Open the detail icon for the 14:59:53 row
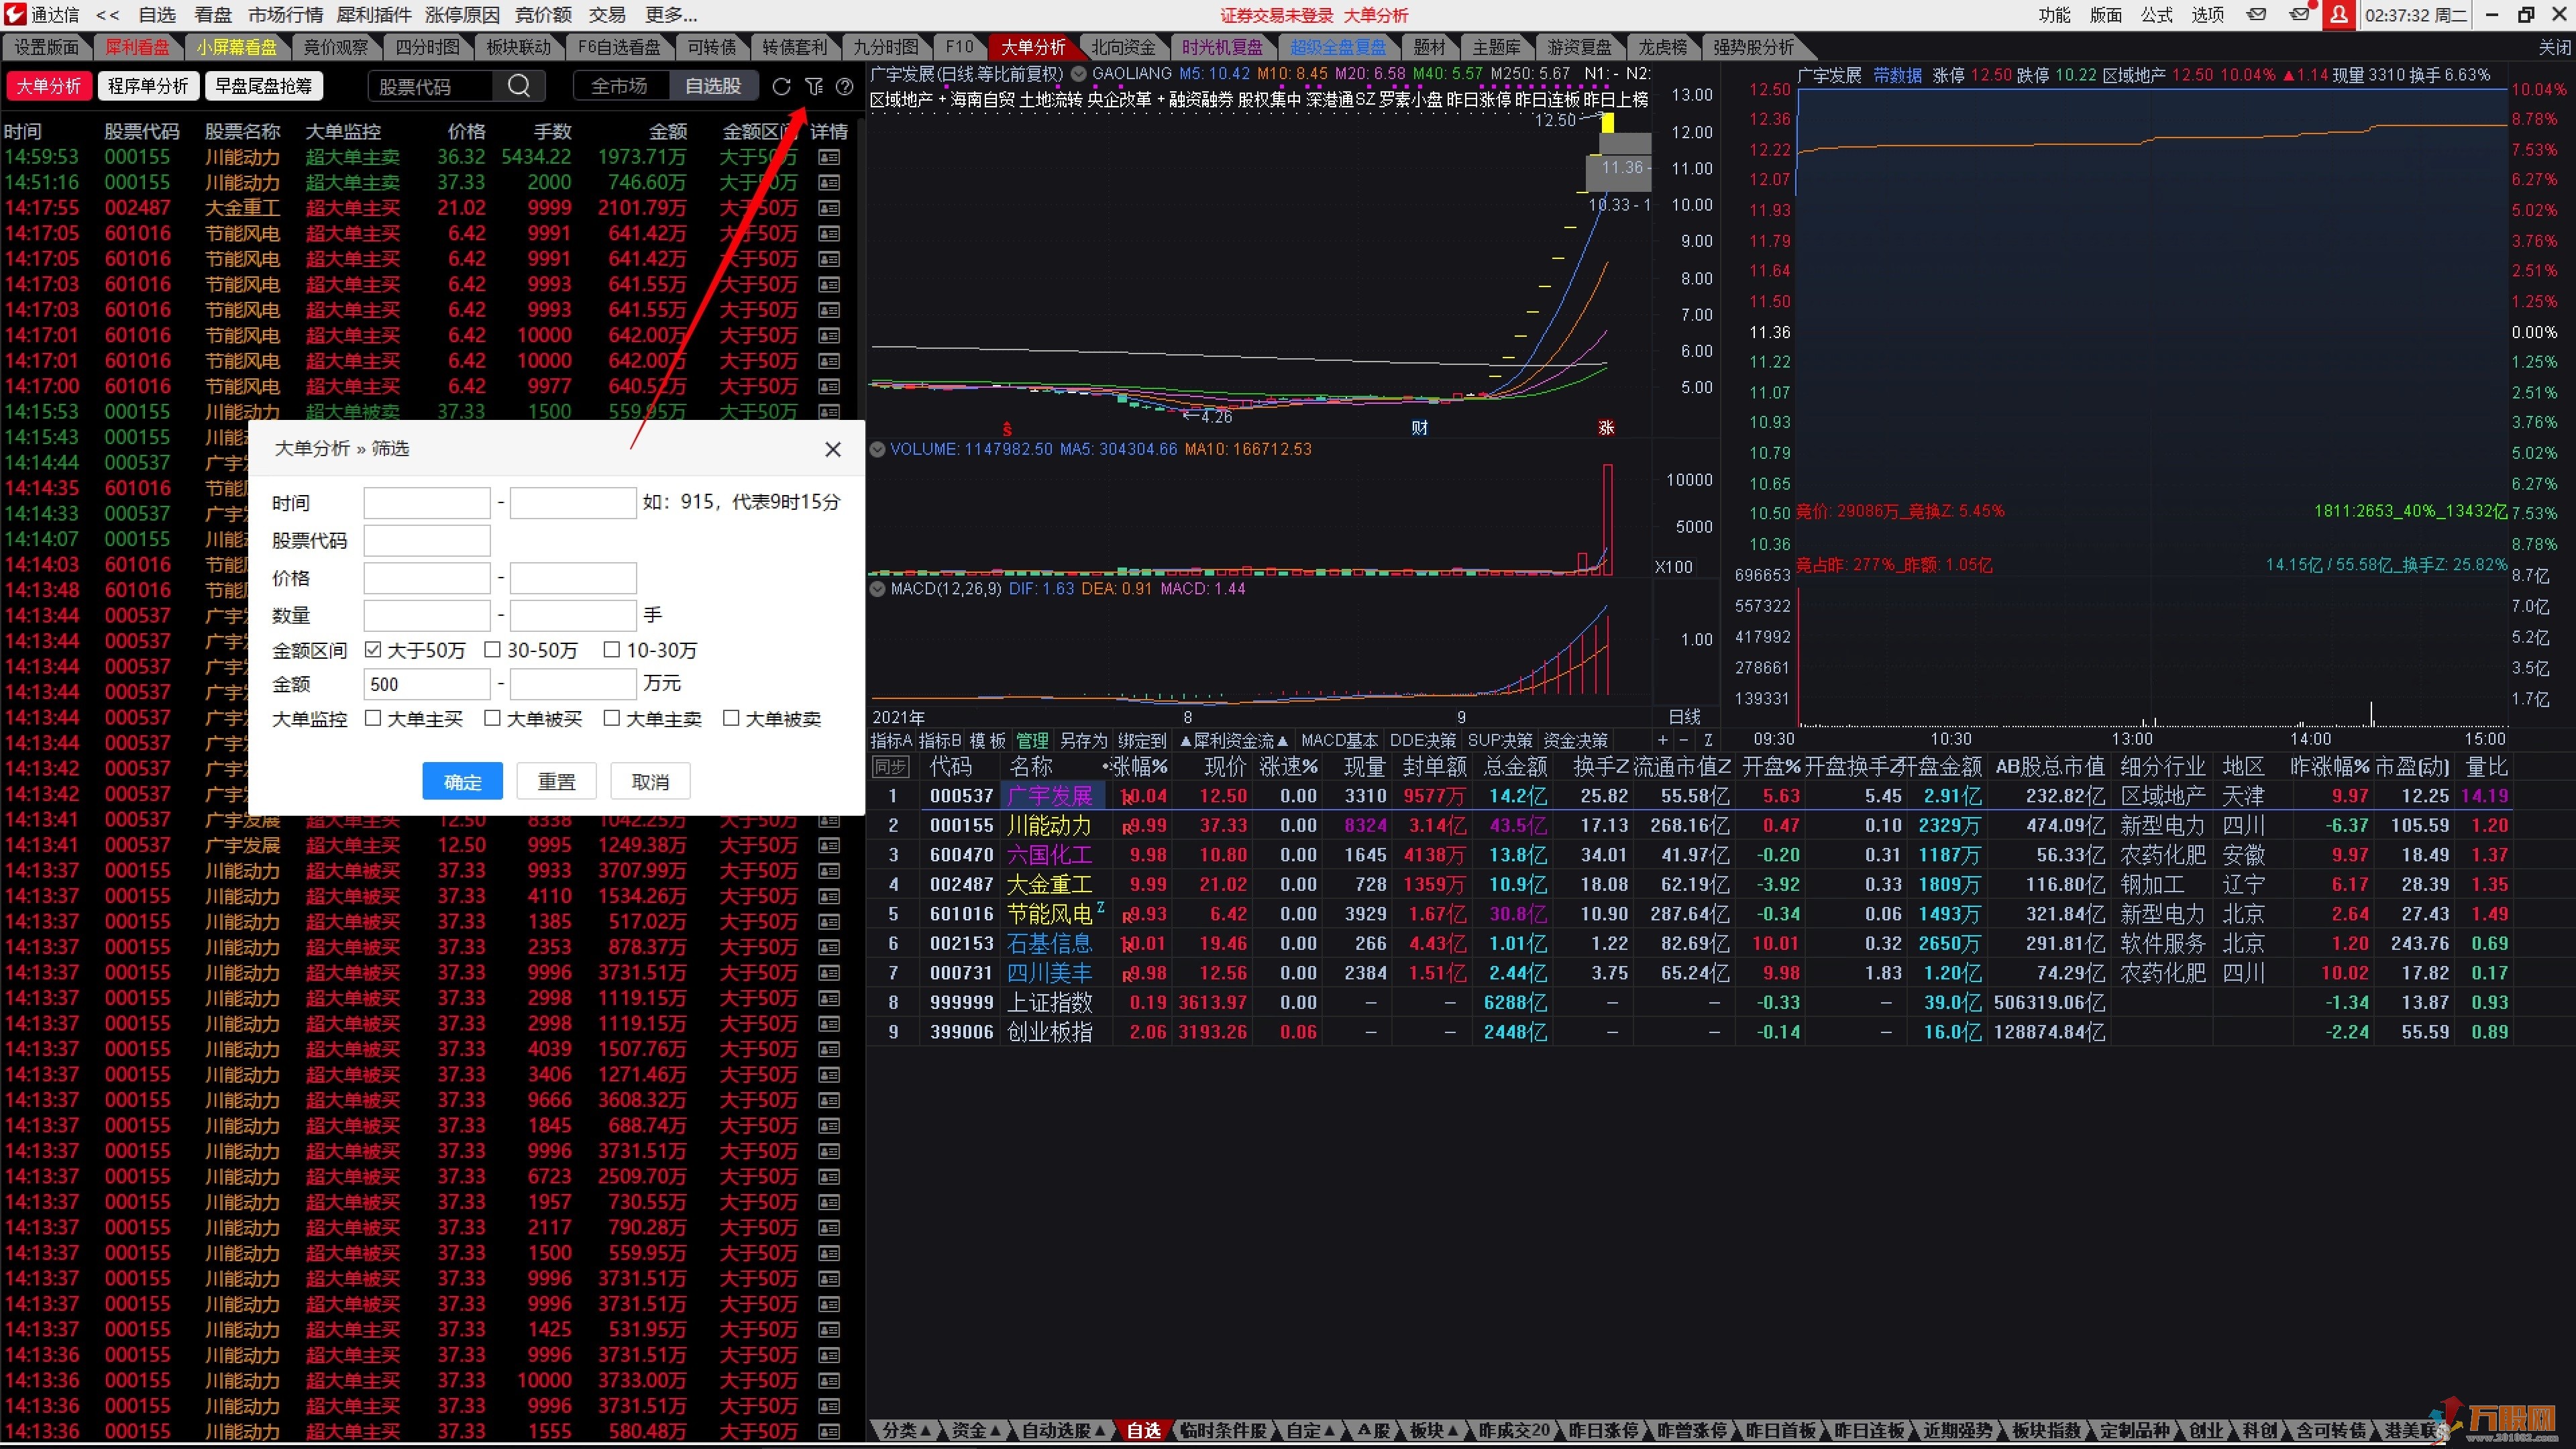2576x1449 pixels. click(x=829, y=157)
